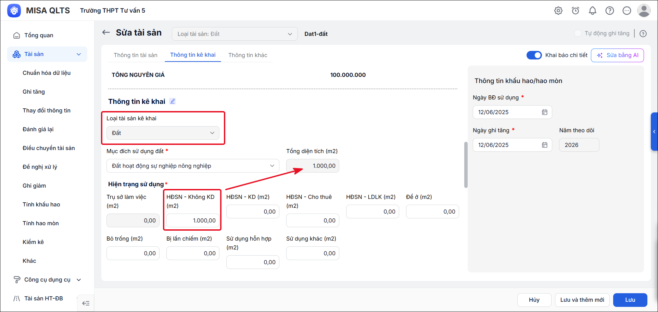Screen dimensions: 658x312
Task: Click the TỔNG NGUYÊN GIÁ value 100.000.000
Action: (348, 75)
